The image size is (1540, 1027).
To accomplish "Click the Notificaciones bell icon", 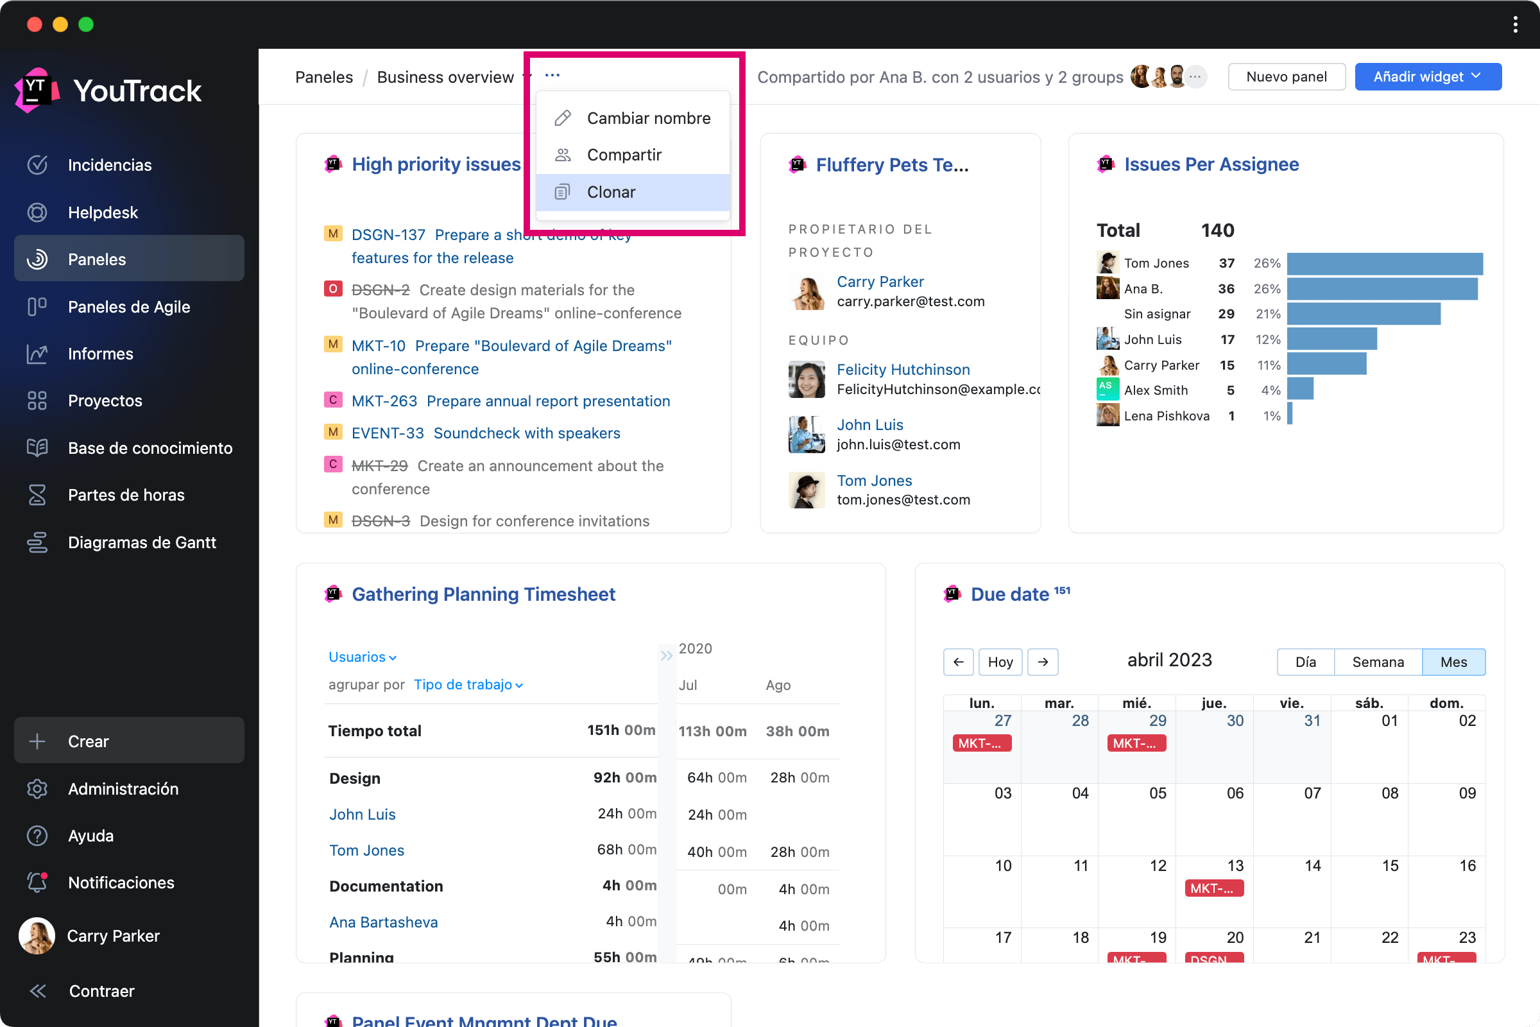I will [37, 882].
